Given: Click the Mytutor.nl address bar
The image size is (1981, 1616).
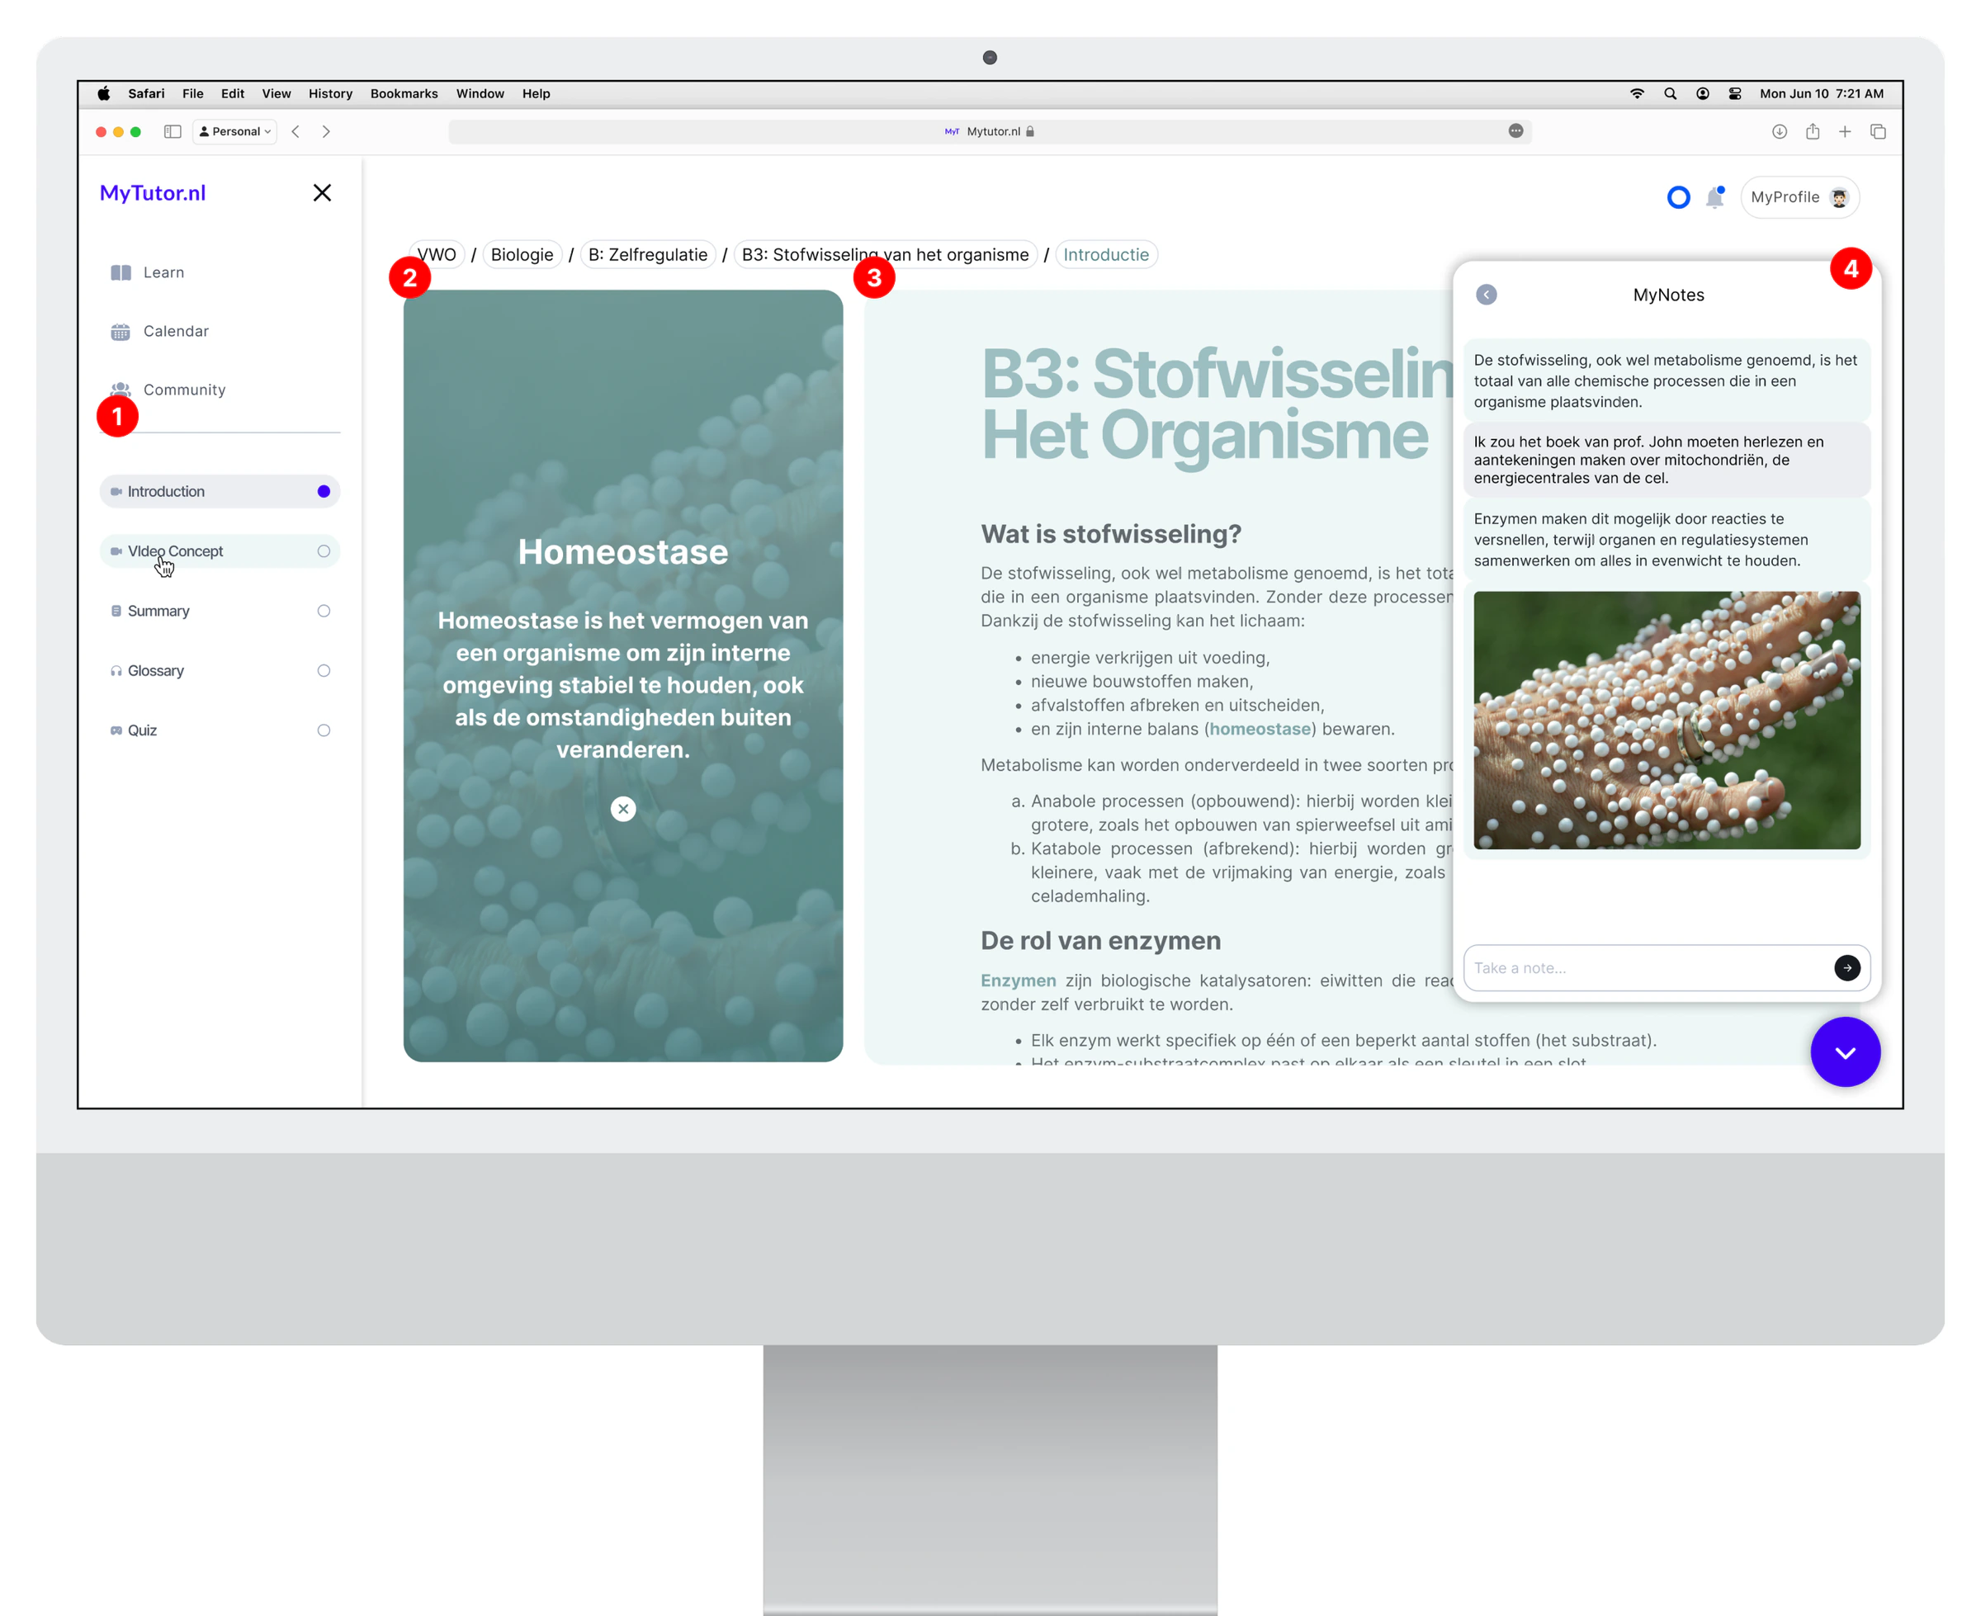Looking at the screenshot, I should tap(990, 131).
